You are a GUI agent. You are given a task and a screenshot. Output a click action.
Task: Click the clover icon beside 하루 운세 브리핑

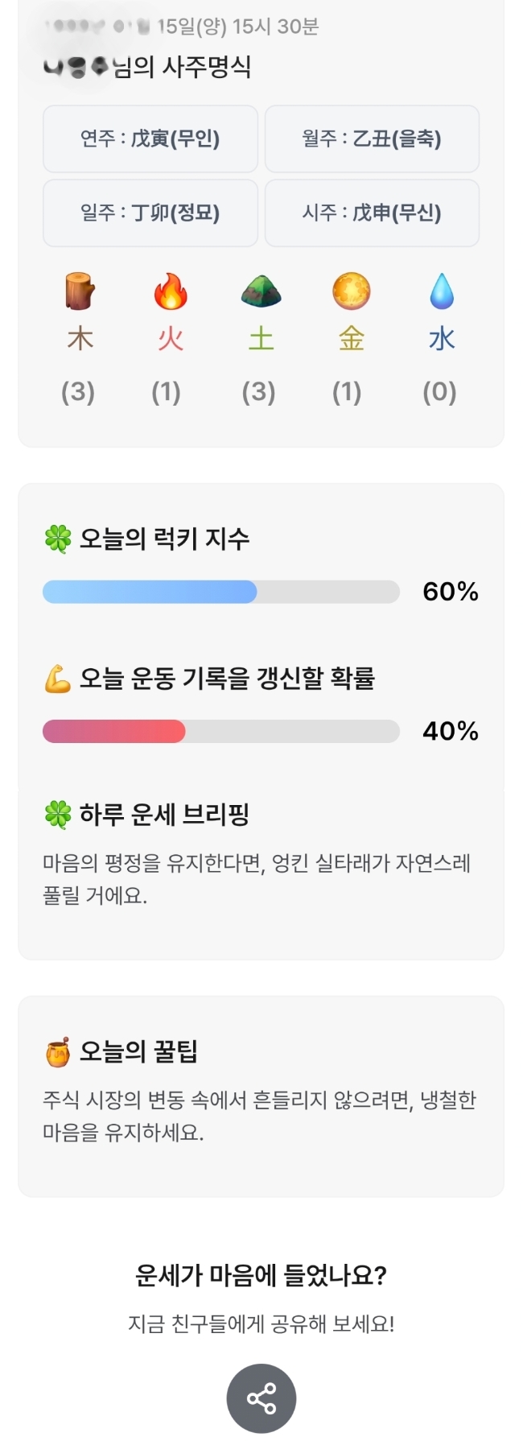click(58, 815)
